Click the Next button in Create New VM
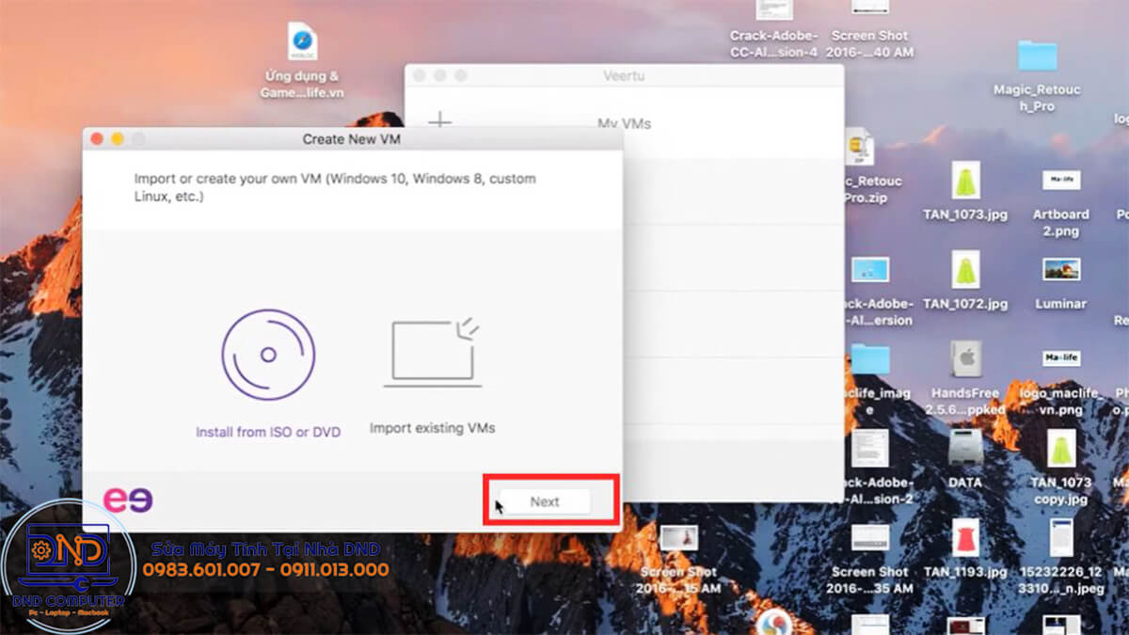Image resolution: width=1129 pixels, height=635 pixels. (x=545, y=501)
